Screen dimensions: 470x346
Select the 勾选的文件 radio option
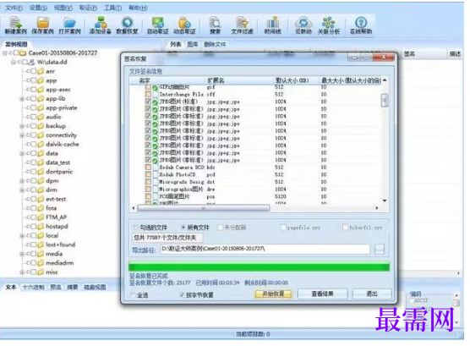[136, 228]
